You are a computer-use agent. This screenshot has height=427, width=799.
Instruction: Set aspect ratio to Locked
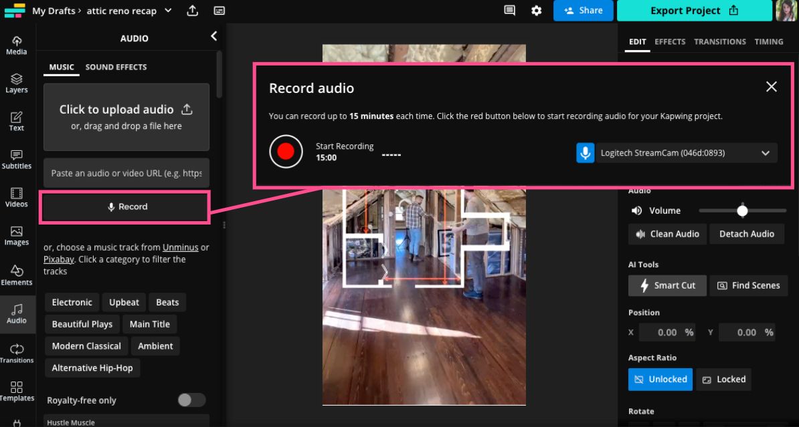point(723,379)
